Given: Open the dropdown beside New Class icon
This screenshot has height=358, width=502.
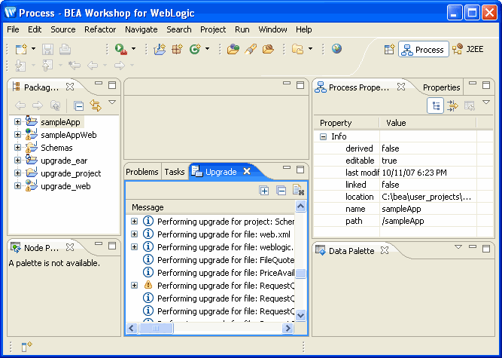Looking at the screenshot, I should pyautogui.click(x=207, y=49).
